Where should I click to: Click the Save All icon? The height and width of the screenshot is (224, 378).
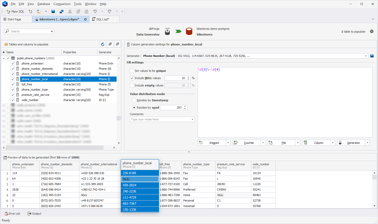(x=62, y=11)
